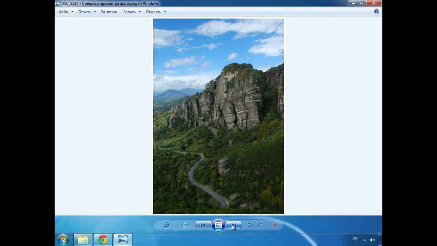The image size is (437, 246).
Task: Start the slide show
Action: point(218,225)
